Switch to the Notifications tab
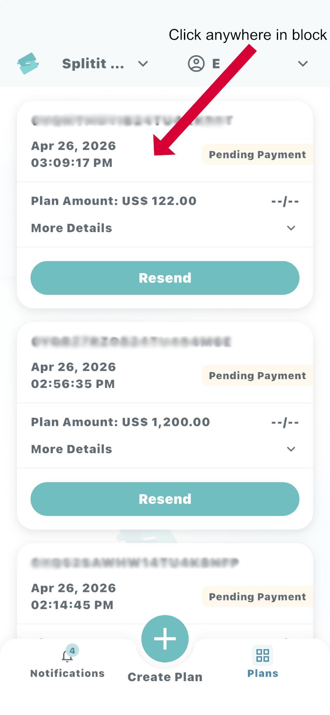The width and height of the screenshot is (330, 715). point(68,673)
